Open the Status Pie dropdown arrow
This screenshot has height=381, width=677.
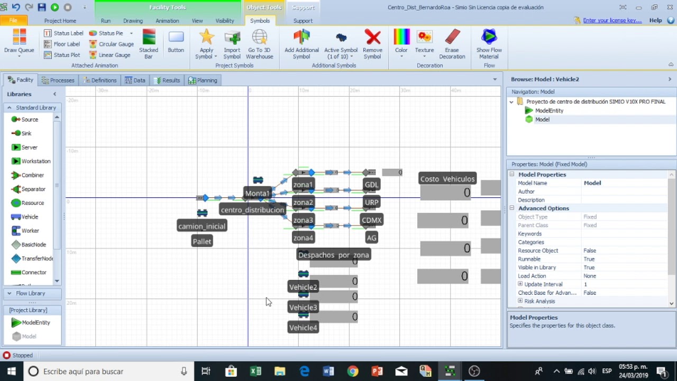(131, 33)
